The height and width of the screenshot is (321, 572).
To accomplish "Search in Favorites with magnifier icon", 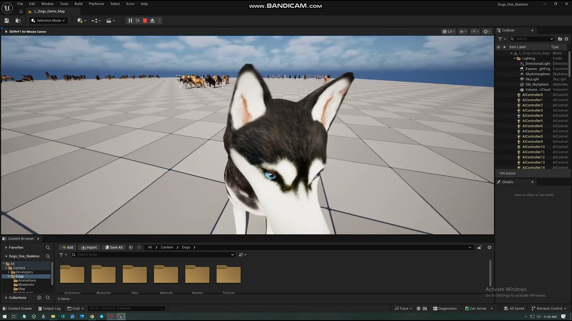I will [x=48, y=247].
